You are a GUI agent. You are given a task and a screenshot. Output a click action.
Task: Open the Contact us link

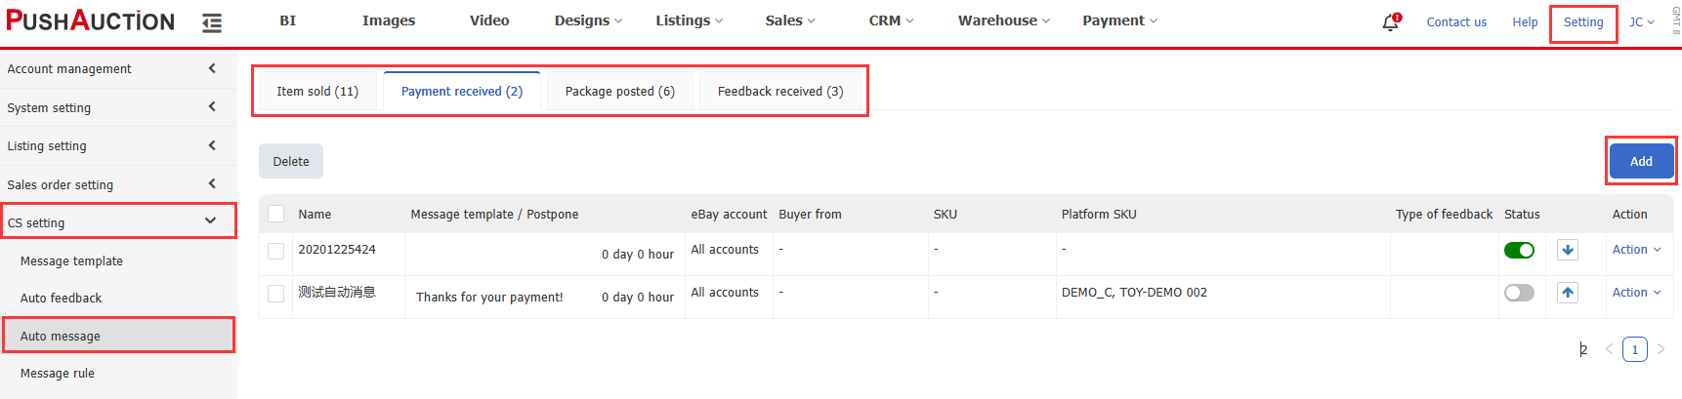click(1456, 22)
